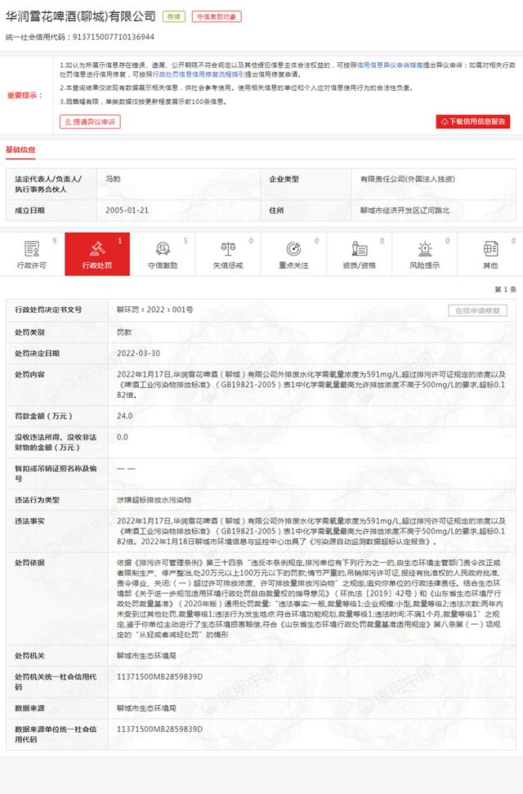Select violation type 涉嫌超标排放水污染物
This screenshot has width=523, height=794.
point(154,500)
